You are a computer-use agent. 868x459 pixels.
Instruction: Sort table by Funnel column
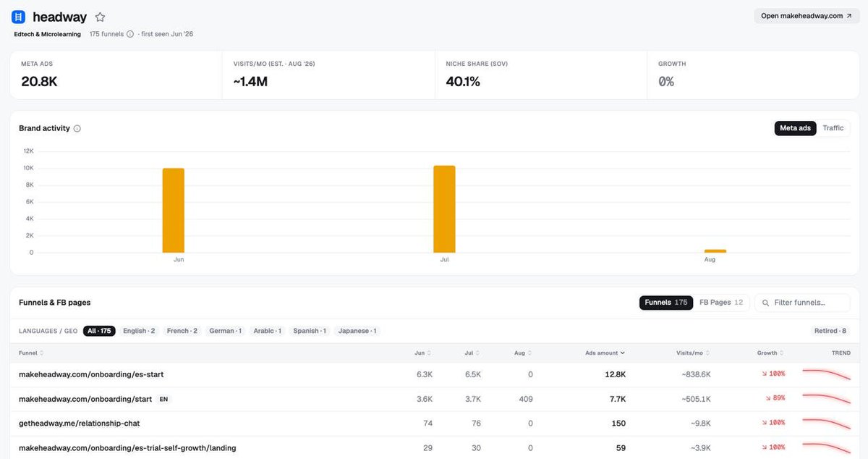31,353
